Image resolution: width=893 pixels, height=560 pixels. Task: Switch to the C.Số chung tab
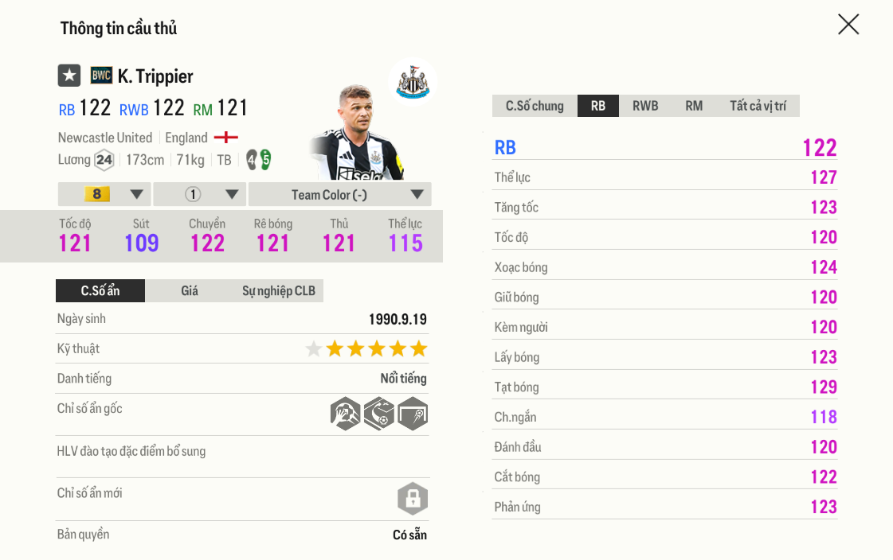tap(534, 105)
